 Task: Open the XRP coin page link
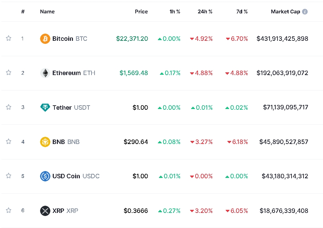[65, 211]
